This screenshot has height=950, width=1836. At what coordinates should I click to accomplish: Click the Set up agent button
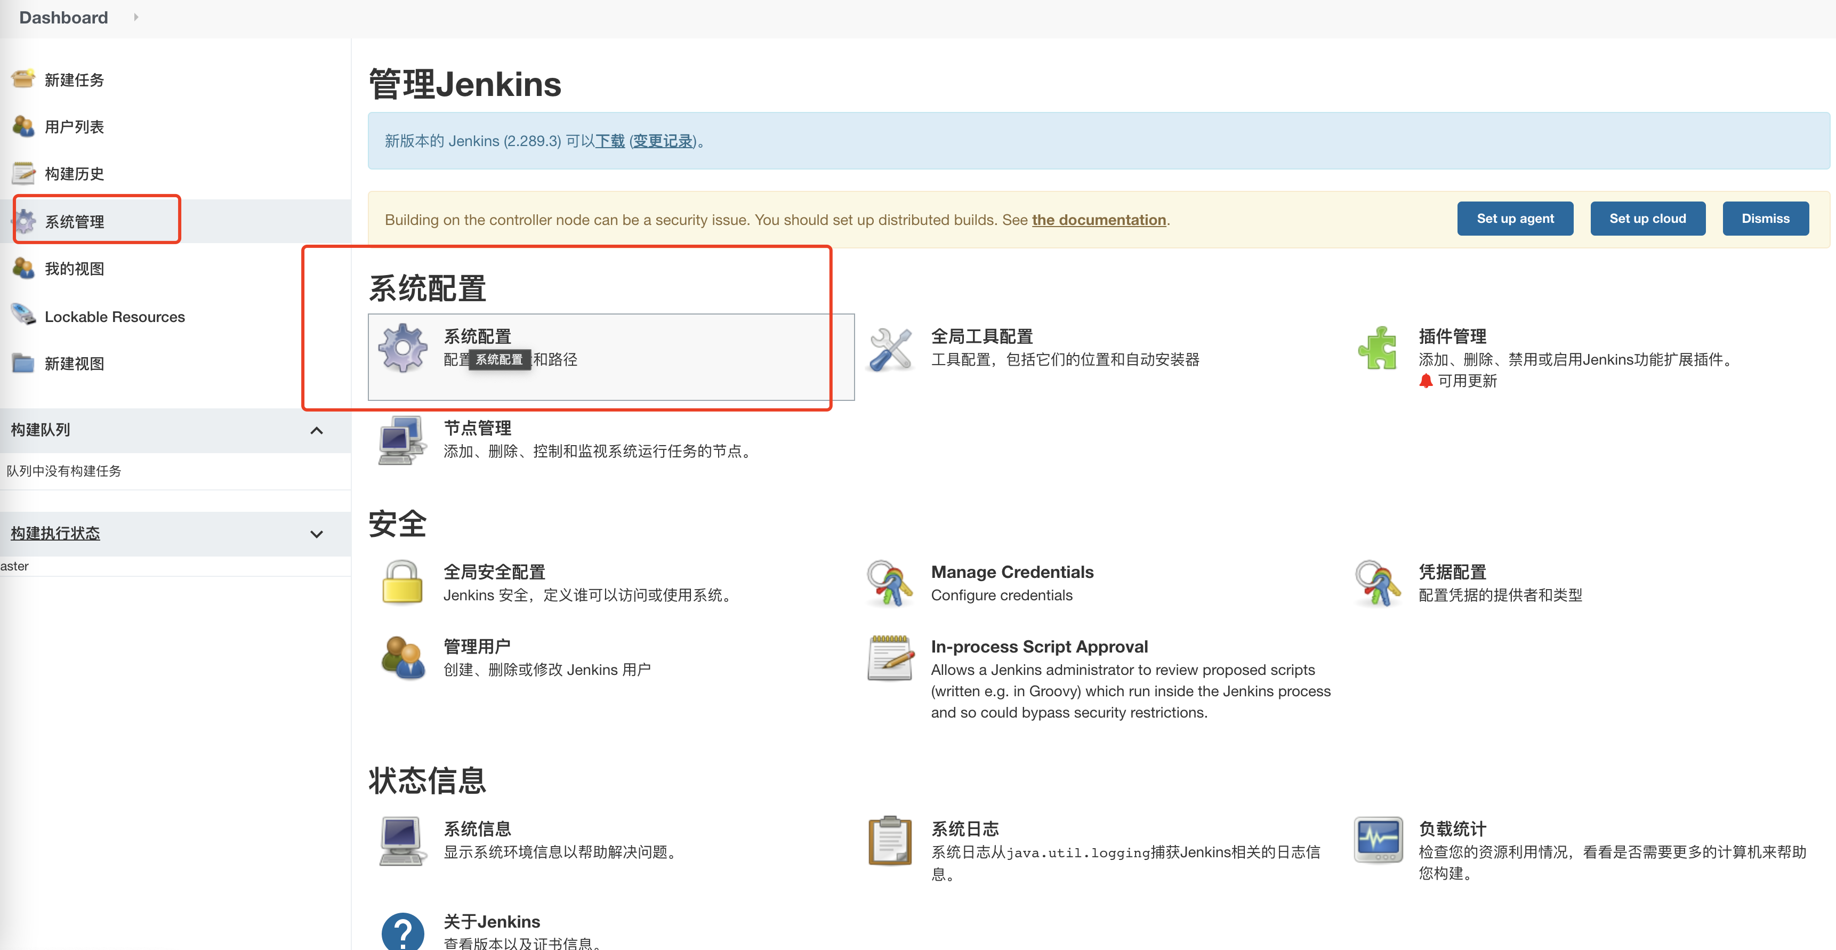pos(1515,219)
